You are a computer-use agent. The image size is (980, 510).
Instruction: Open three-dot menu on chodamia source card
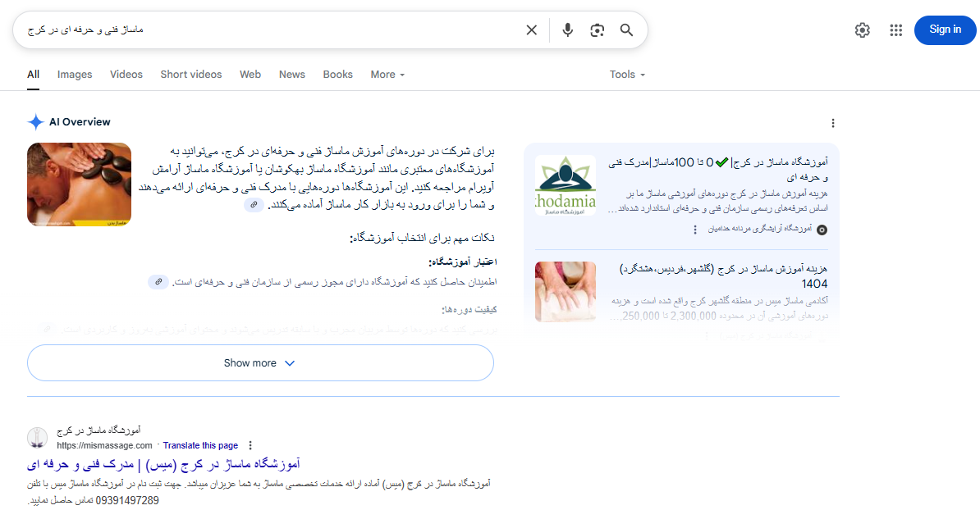tap(695, 230)
